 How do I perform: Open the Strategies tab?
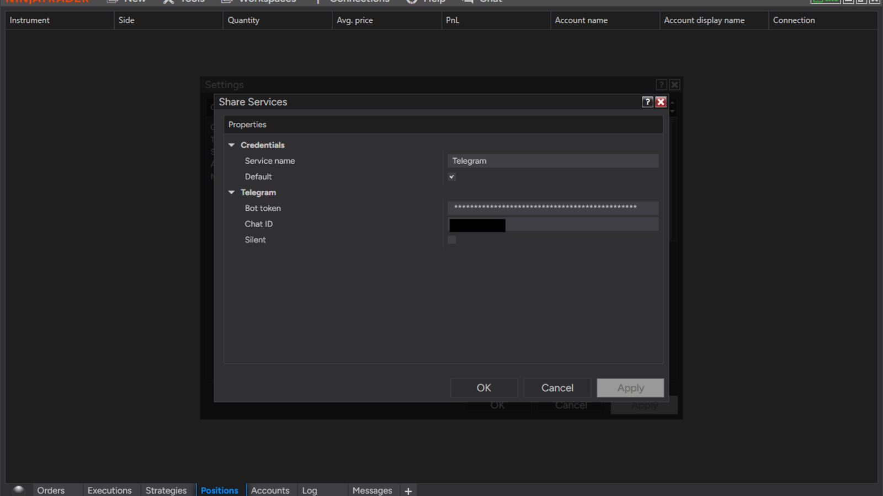pos(166,490)
